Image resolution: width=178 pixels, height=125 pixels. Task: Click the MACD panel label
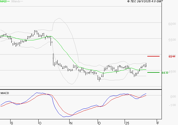coord(5,93)
